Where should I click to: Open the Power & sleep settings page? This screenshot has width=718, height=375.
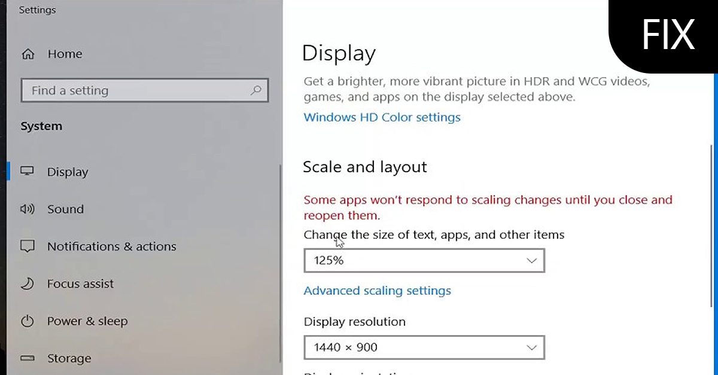coord(87,321)
